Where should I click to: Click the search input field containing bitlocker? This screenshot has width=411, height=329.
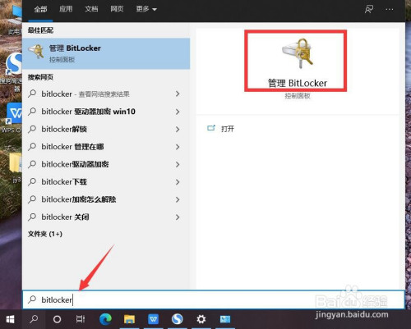click(x=214, y=299)
